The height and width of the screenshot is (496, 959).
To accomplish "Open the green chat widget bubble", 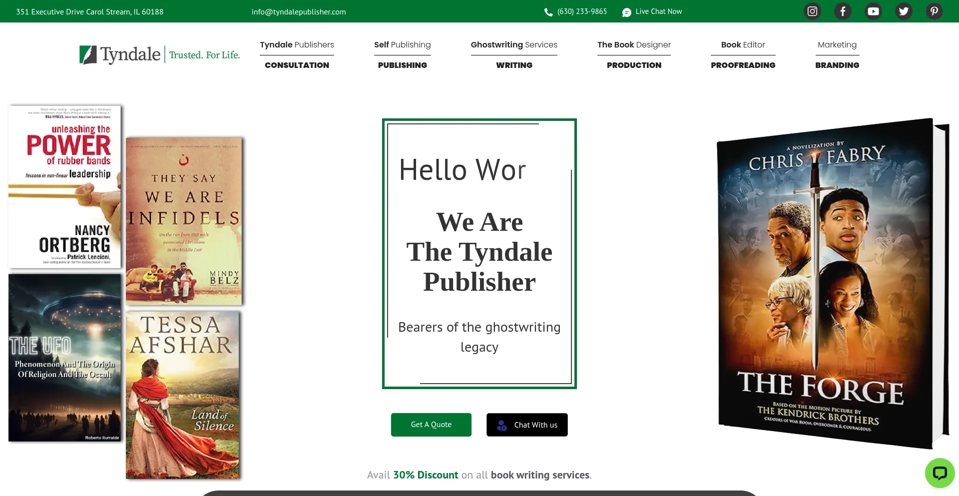I will 940,473.
